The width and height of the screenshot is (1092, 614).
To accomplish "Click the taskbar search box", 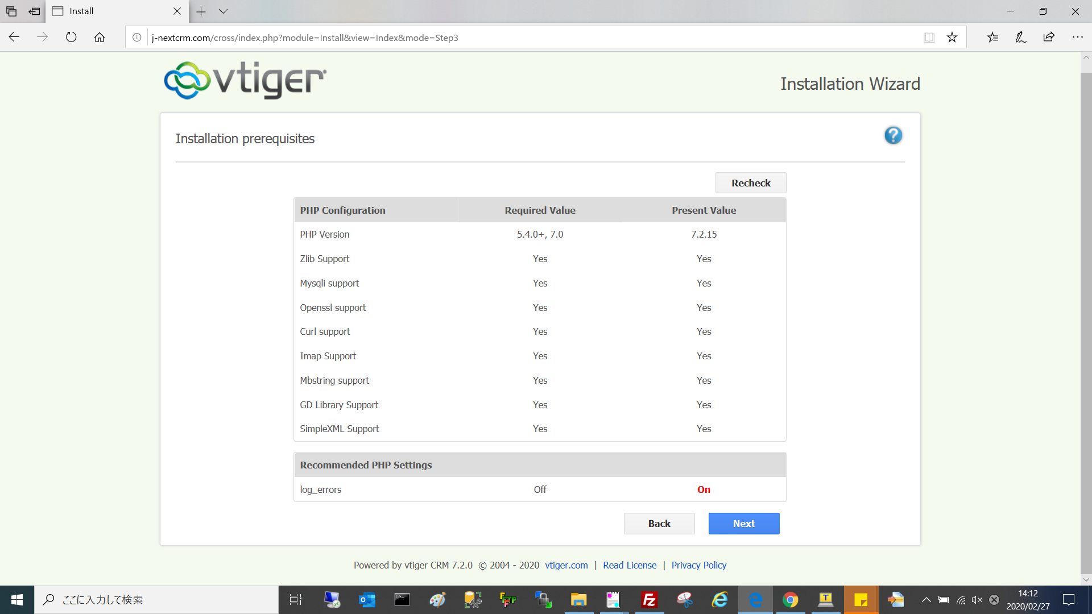I will point(156,600).
